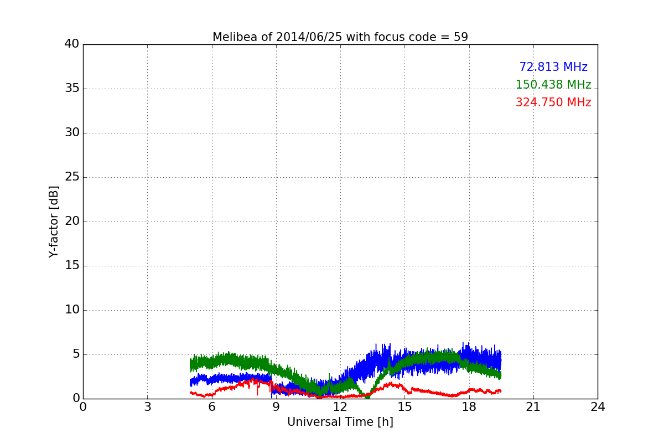
Task: Click y-axis tick label 40
Action: [x=72, y=44]
